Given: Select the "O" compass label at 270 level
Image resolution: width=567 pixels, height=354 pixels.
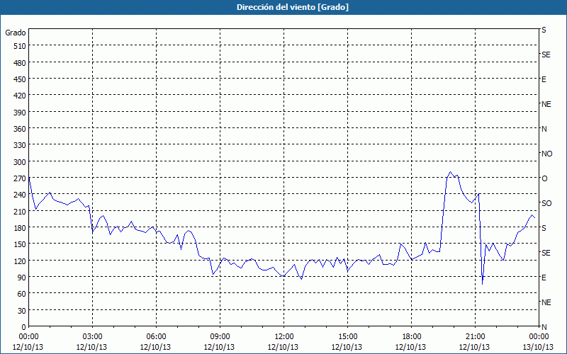Looking at the screenshot, I should tap(544, 178).
